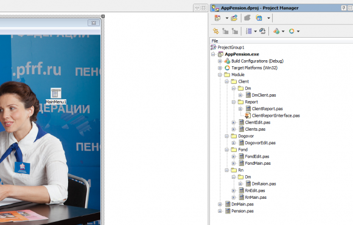This screenshot has width=353, height=225.
Task: Click the Build Groups list icon
Action: (x=248, y=31)
